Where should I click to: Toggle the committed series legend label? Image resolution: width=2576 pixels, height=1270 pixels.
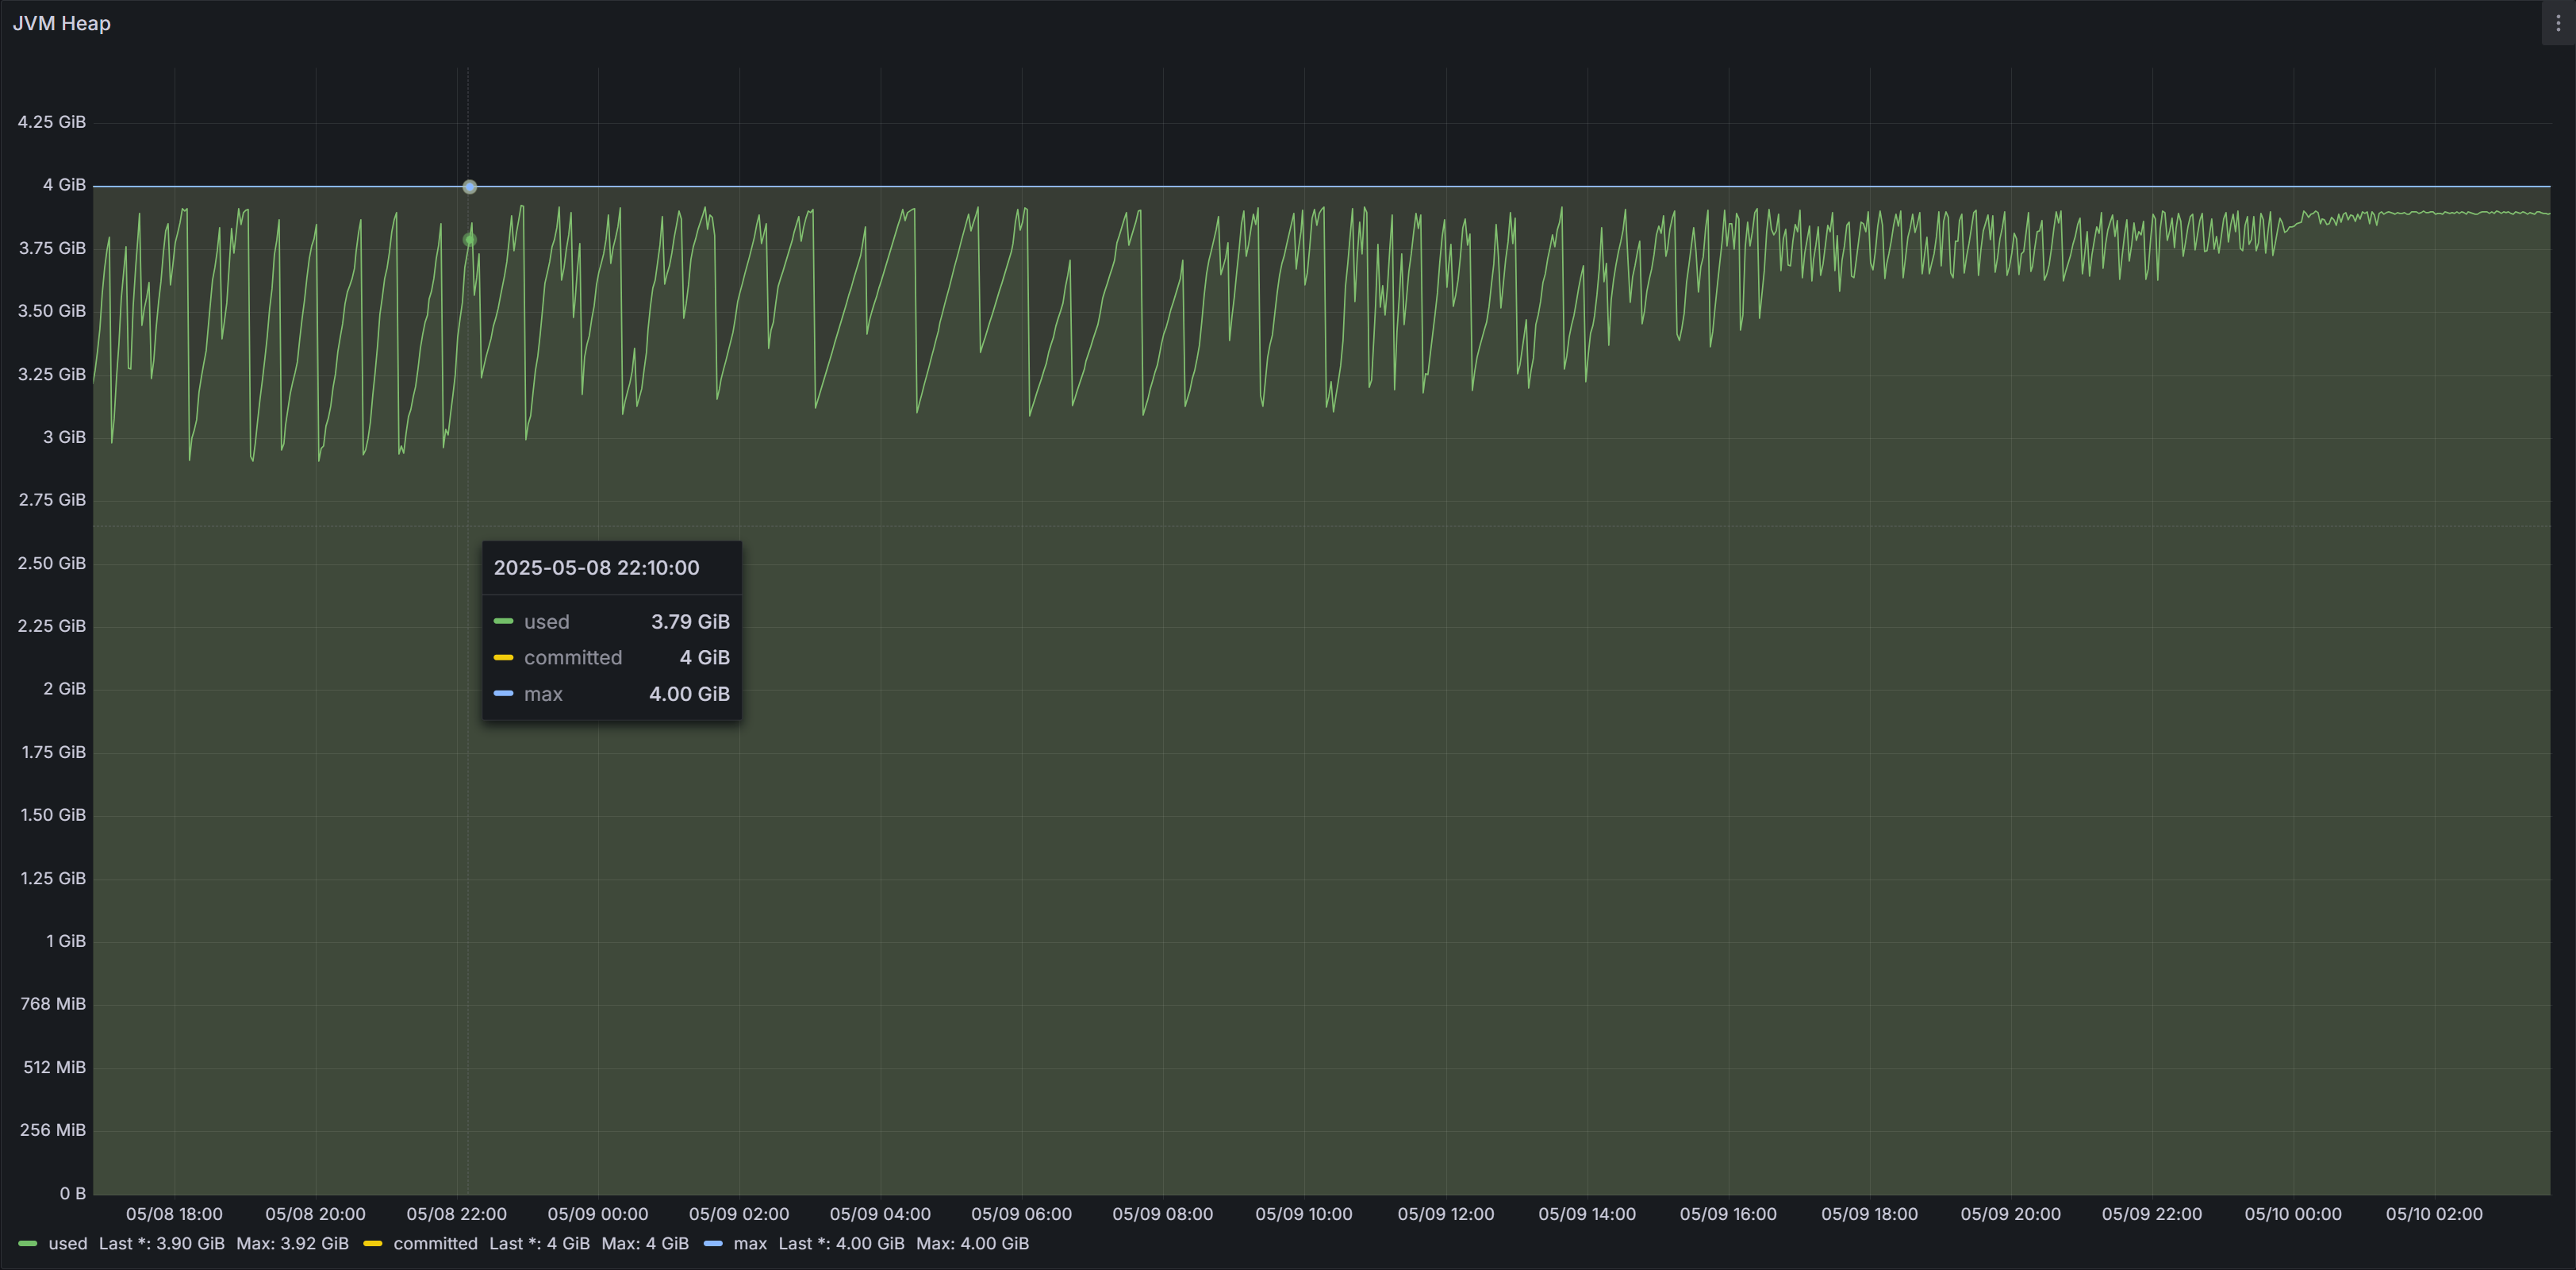pos(435,1244)
